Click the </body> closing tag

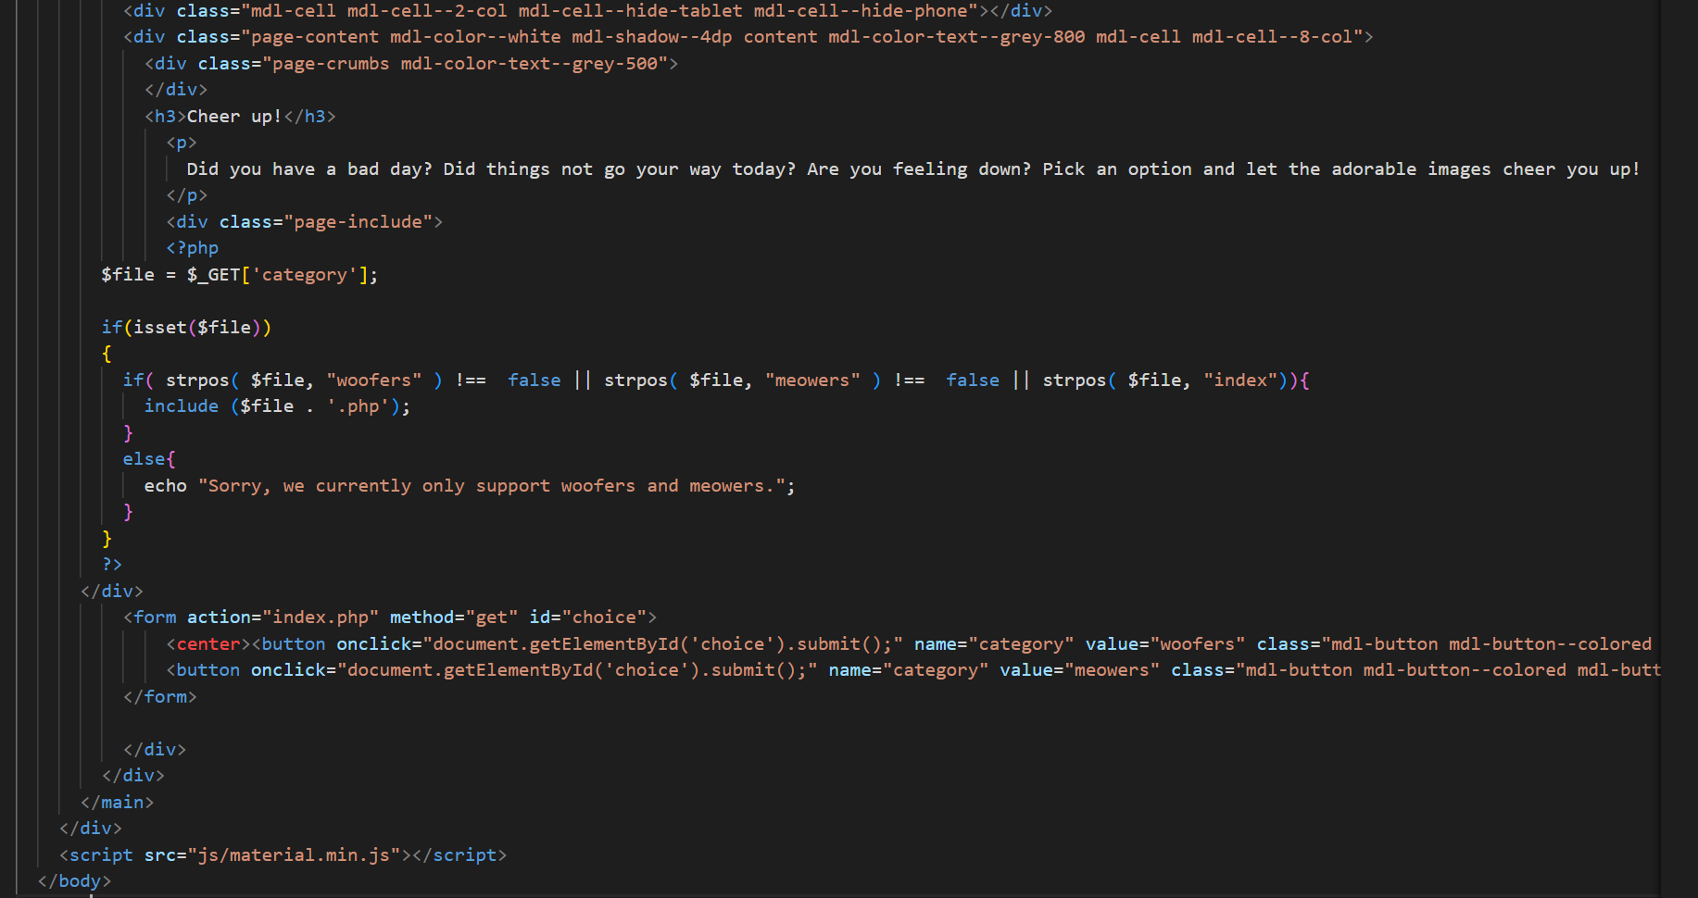[74, 881]
